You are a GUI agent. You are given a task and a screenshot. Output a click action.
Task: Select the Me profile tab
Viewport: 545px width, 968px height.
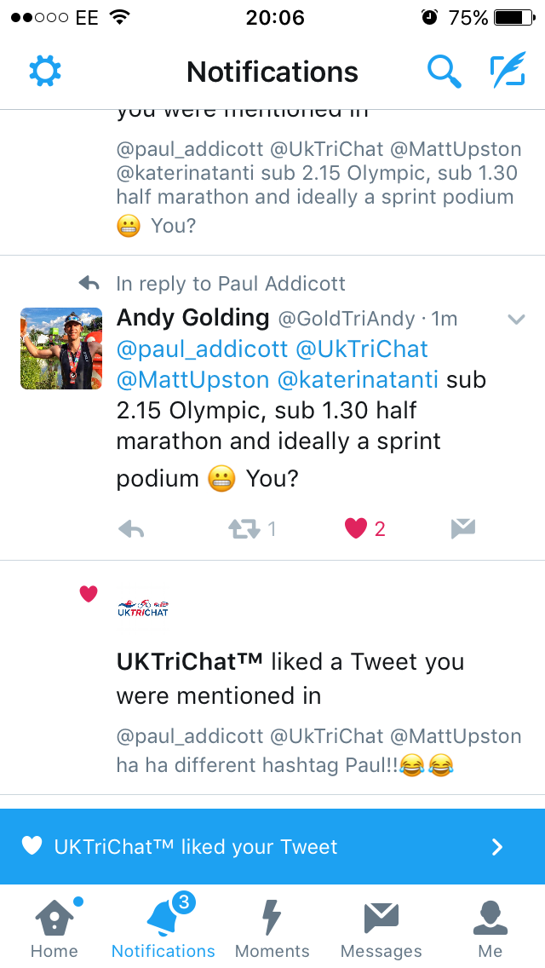(x=490, y=927)
